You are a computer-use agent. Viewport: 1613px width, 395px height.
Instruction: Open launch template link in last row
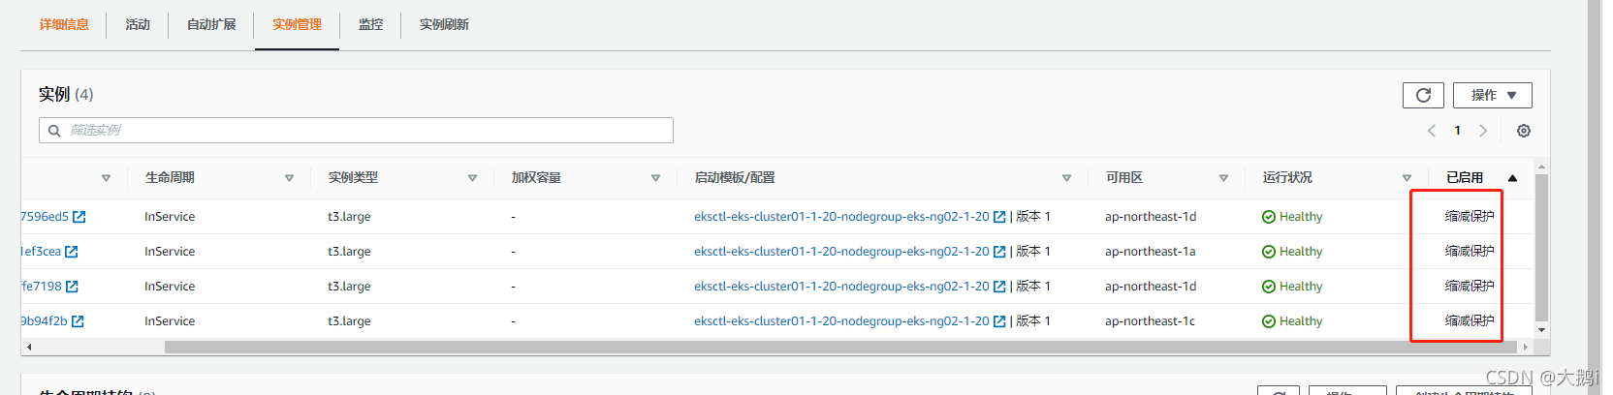pos(841,321)
